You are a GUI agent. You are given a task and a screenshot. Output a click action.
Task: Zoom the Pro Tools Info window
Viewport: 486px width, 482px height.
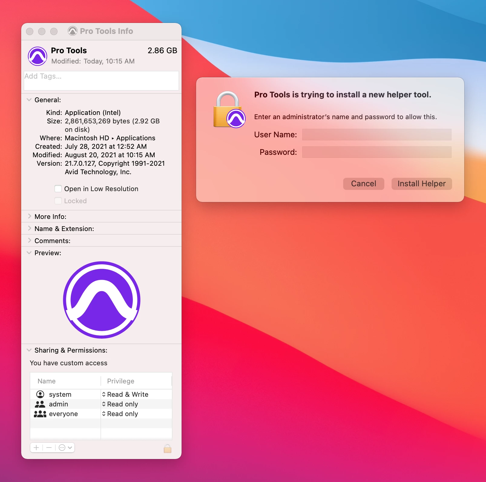click(x=54, y=31)
